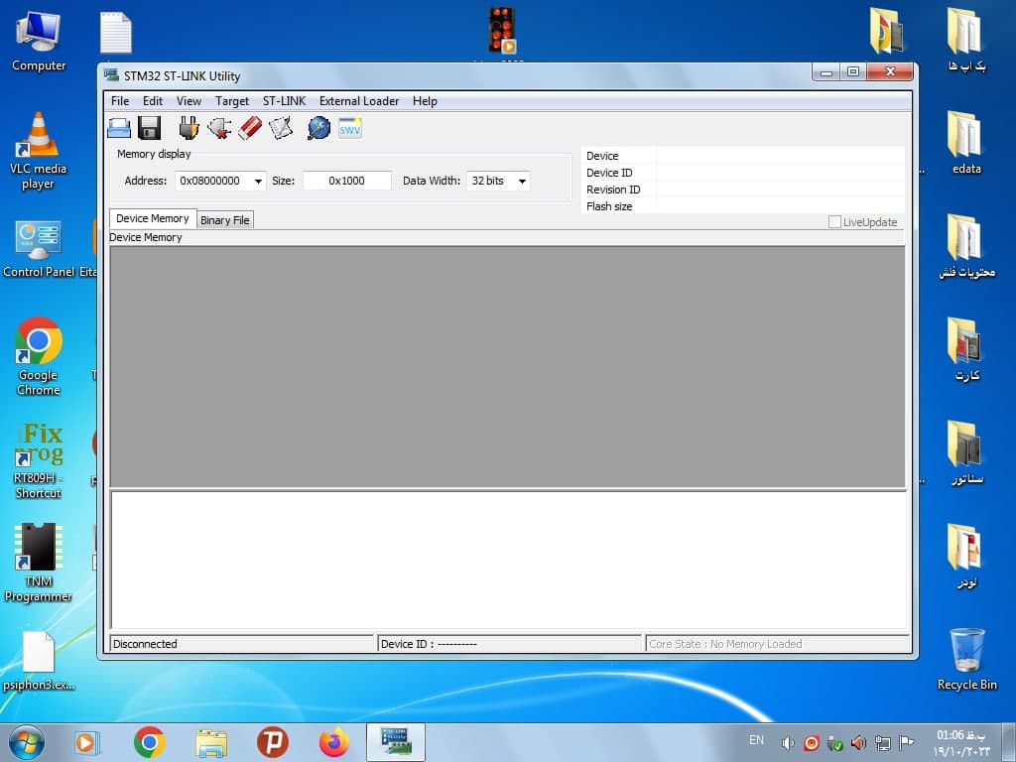
Task: Open the View menu
Action: click(189, 101)
